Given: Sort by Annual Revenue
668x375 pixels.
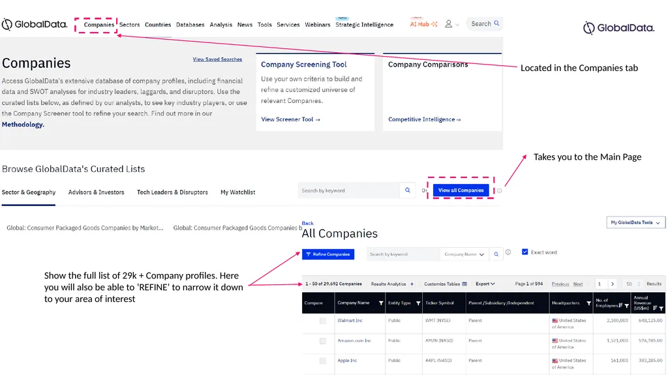Looking at the screenshot, I should [x=655, y=308].
